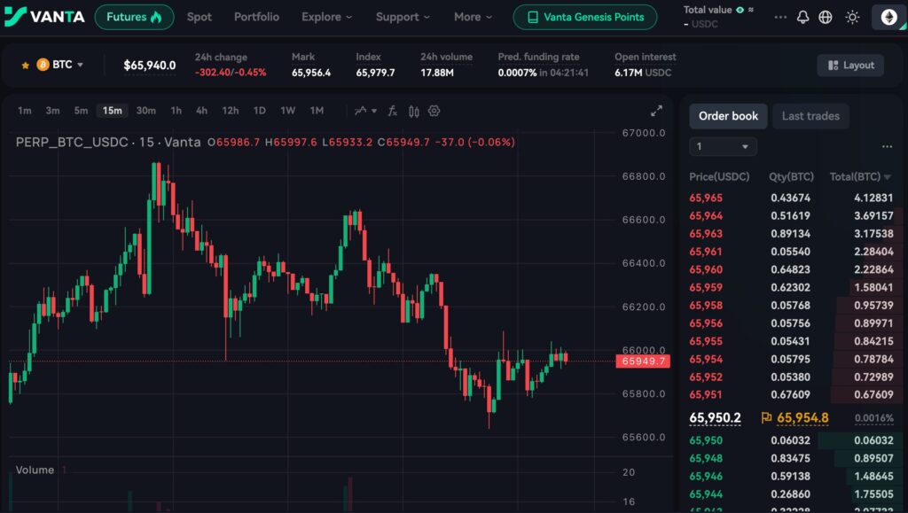Open Ethereum wallet account button

pos(888,18)
